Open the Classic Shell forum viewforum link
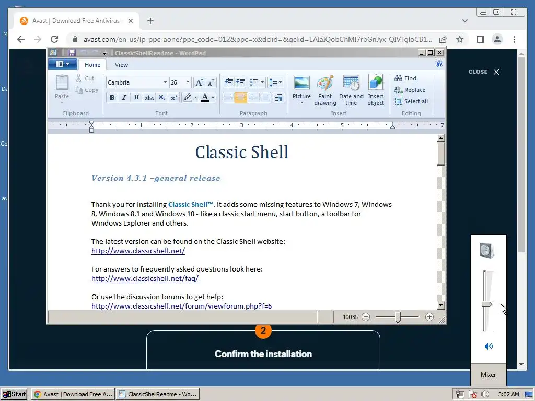 (x=181, y=306)
